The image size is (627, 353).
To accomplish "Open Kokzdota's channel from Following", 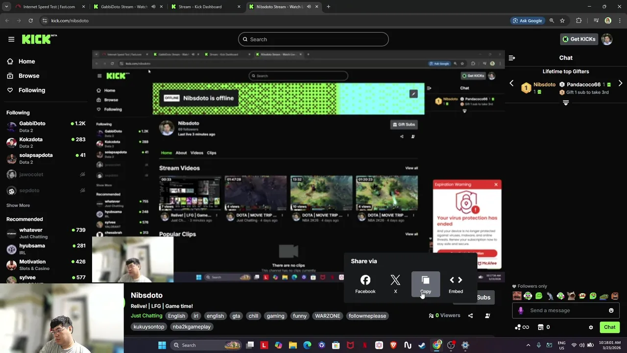I will coord(46,142).
